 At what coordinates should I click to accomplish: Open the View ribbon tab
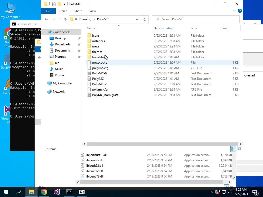(92, 11)
